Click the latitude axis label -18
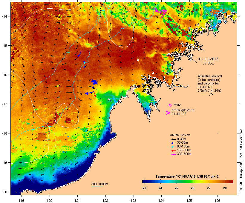Screen dimensions: 245x203 [x=4, y=133]
